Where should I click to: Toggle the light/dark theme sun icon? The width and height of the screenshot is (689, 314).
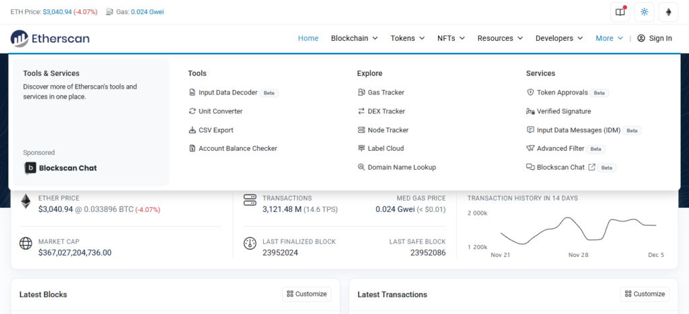644,12
